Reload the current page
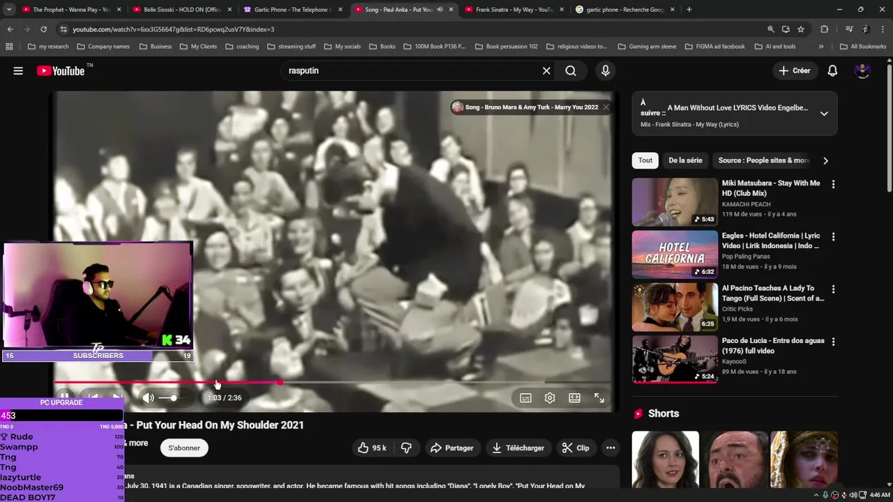Screen dimensions: 893x502 point(43,29)
